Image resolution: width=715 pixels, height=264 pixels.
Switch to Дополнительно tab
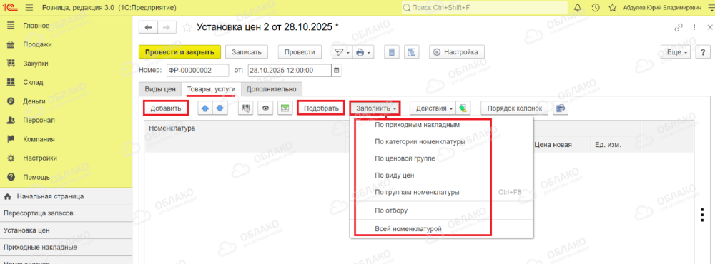coord(271,89)
